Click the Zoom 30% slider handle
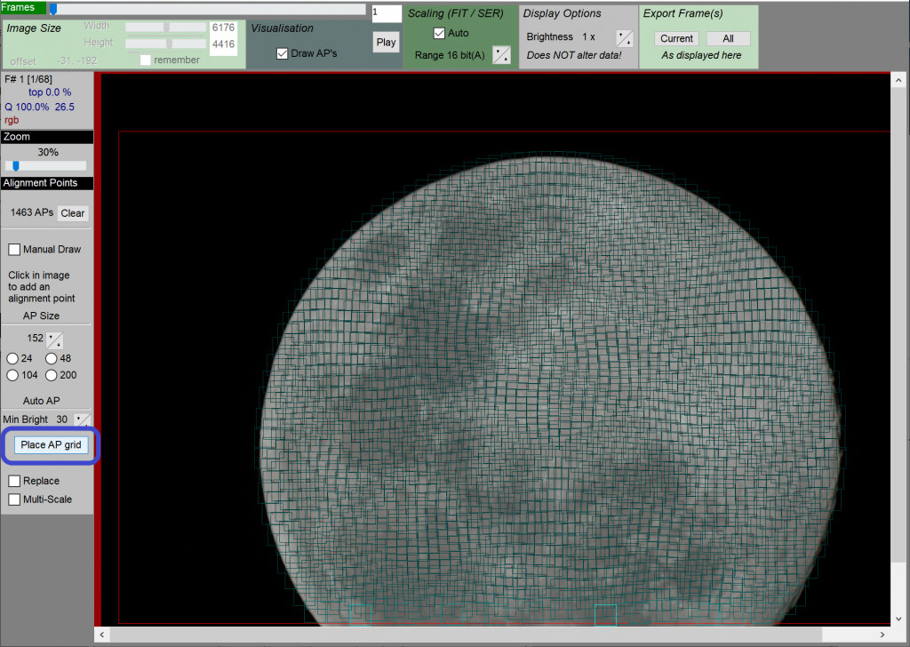 tap(16, 166)
